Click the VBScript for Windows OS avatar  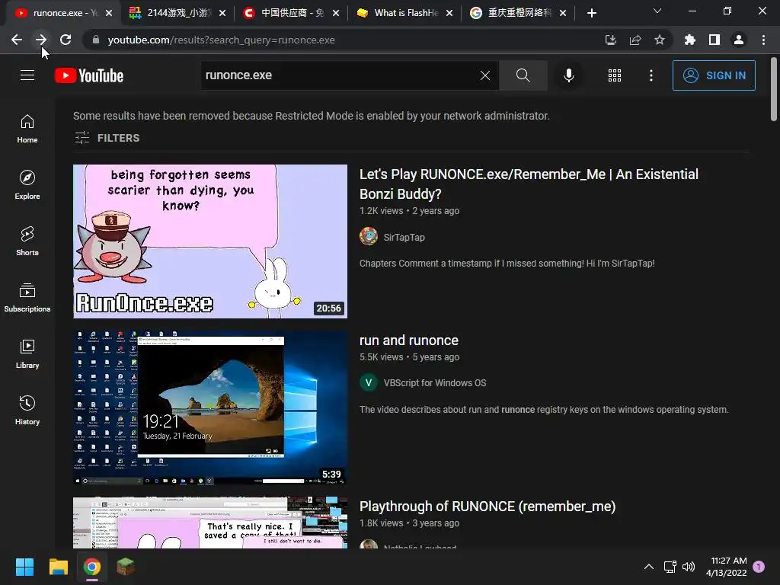369,382
